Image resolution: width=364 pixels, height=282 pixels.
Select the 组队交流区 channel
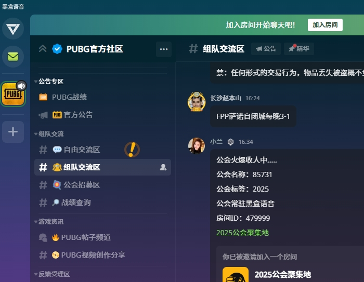pos(102,167)
